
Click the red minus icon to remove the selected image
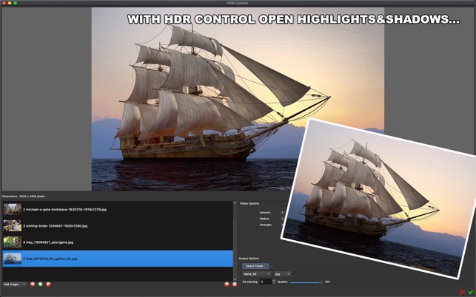pos(227,284)
